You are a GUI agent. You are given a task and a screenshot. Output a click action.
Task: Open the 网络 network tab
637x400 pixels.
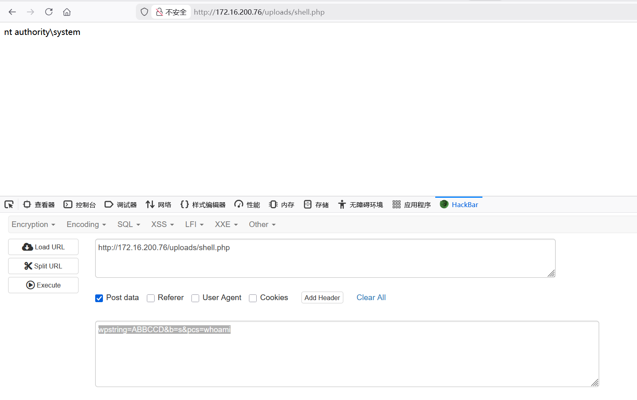(x=159, y=205)
